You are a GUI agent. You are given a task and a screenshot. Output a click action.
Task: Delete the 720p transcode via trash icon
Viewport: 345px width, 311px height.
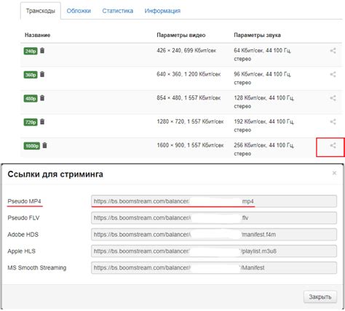(x=42, y=121)
